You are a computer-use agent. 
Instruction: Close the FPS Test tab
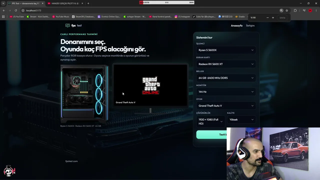[x=42, y=3]
